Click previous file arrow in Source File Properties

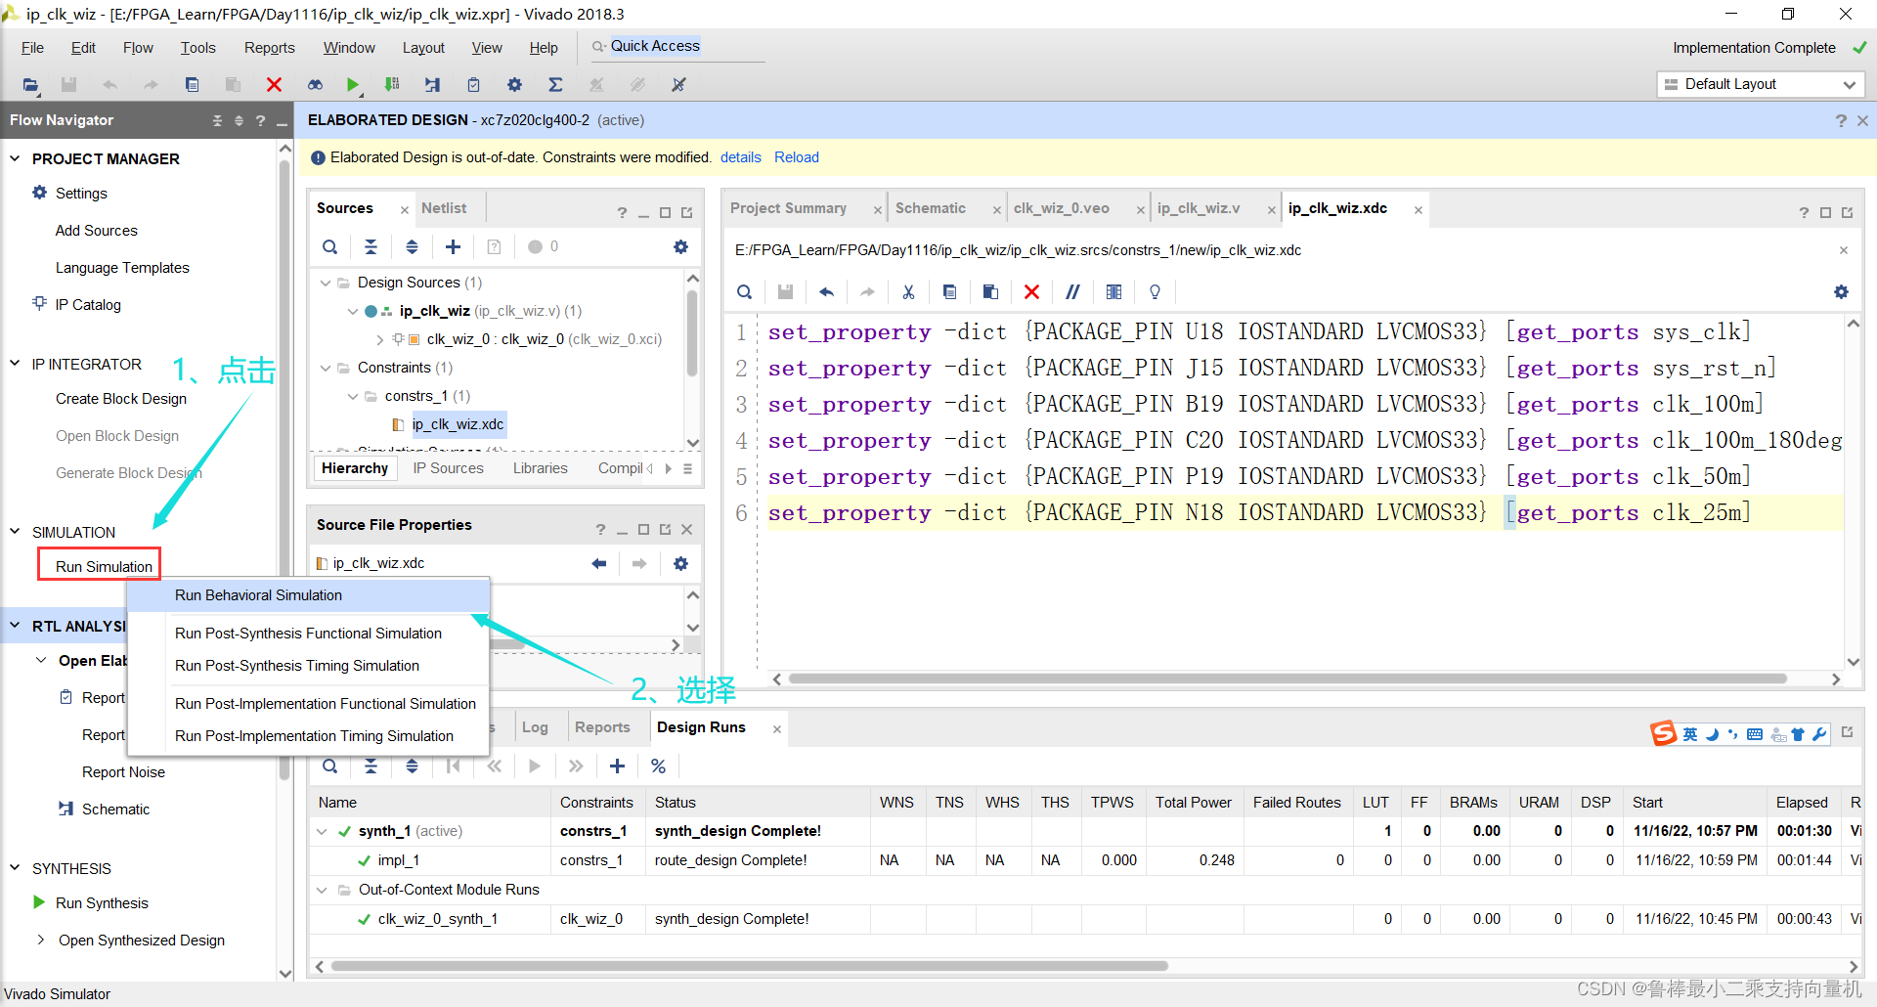tap(599, 564)
